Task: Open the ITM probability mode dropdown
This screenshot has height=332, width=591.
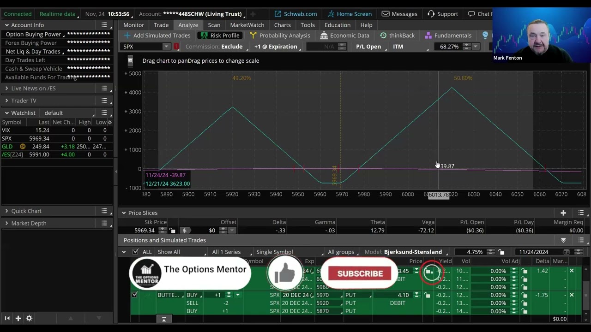Action: coord(410,47)
